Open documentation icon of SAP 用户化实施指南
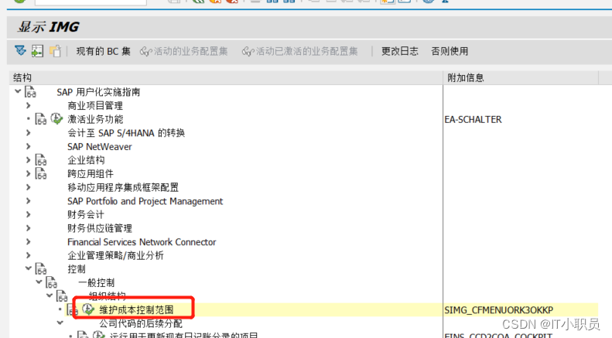The image size is (612, 338). tap(30, 92)
